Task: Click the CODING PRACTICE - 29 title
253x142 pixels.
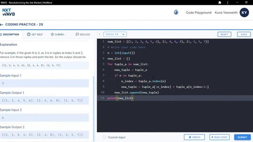Action: coord(24,24)
